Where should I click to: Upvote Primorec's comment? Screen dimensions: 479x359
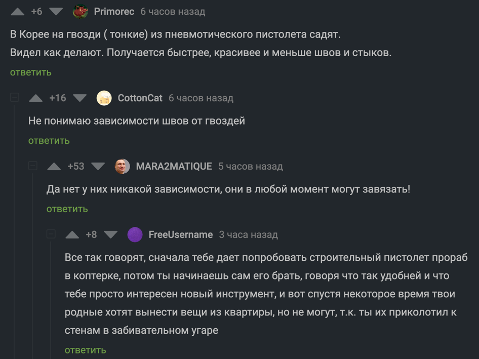coord(18,12)
